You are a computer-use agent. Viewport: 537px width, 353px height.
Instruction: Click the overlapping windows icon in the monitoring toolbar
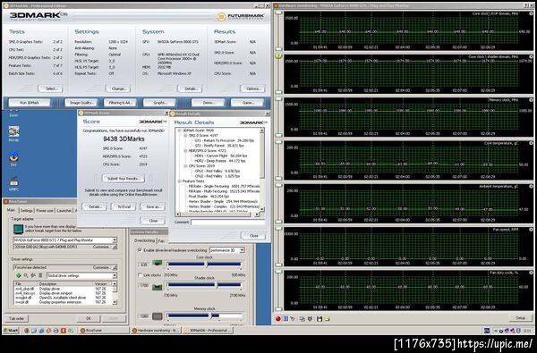303,319
